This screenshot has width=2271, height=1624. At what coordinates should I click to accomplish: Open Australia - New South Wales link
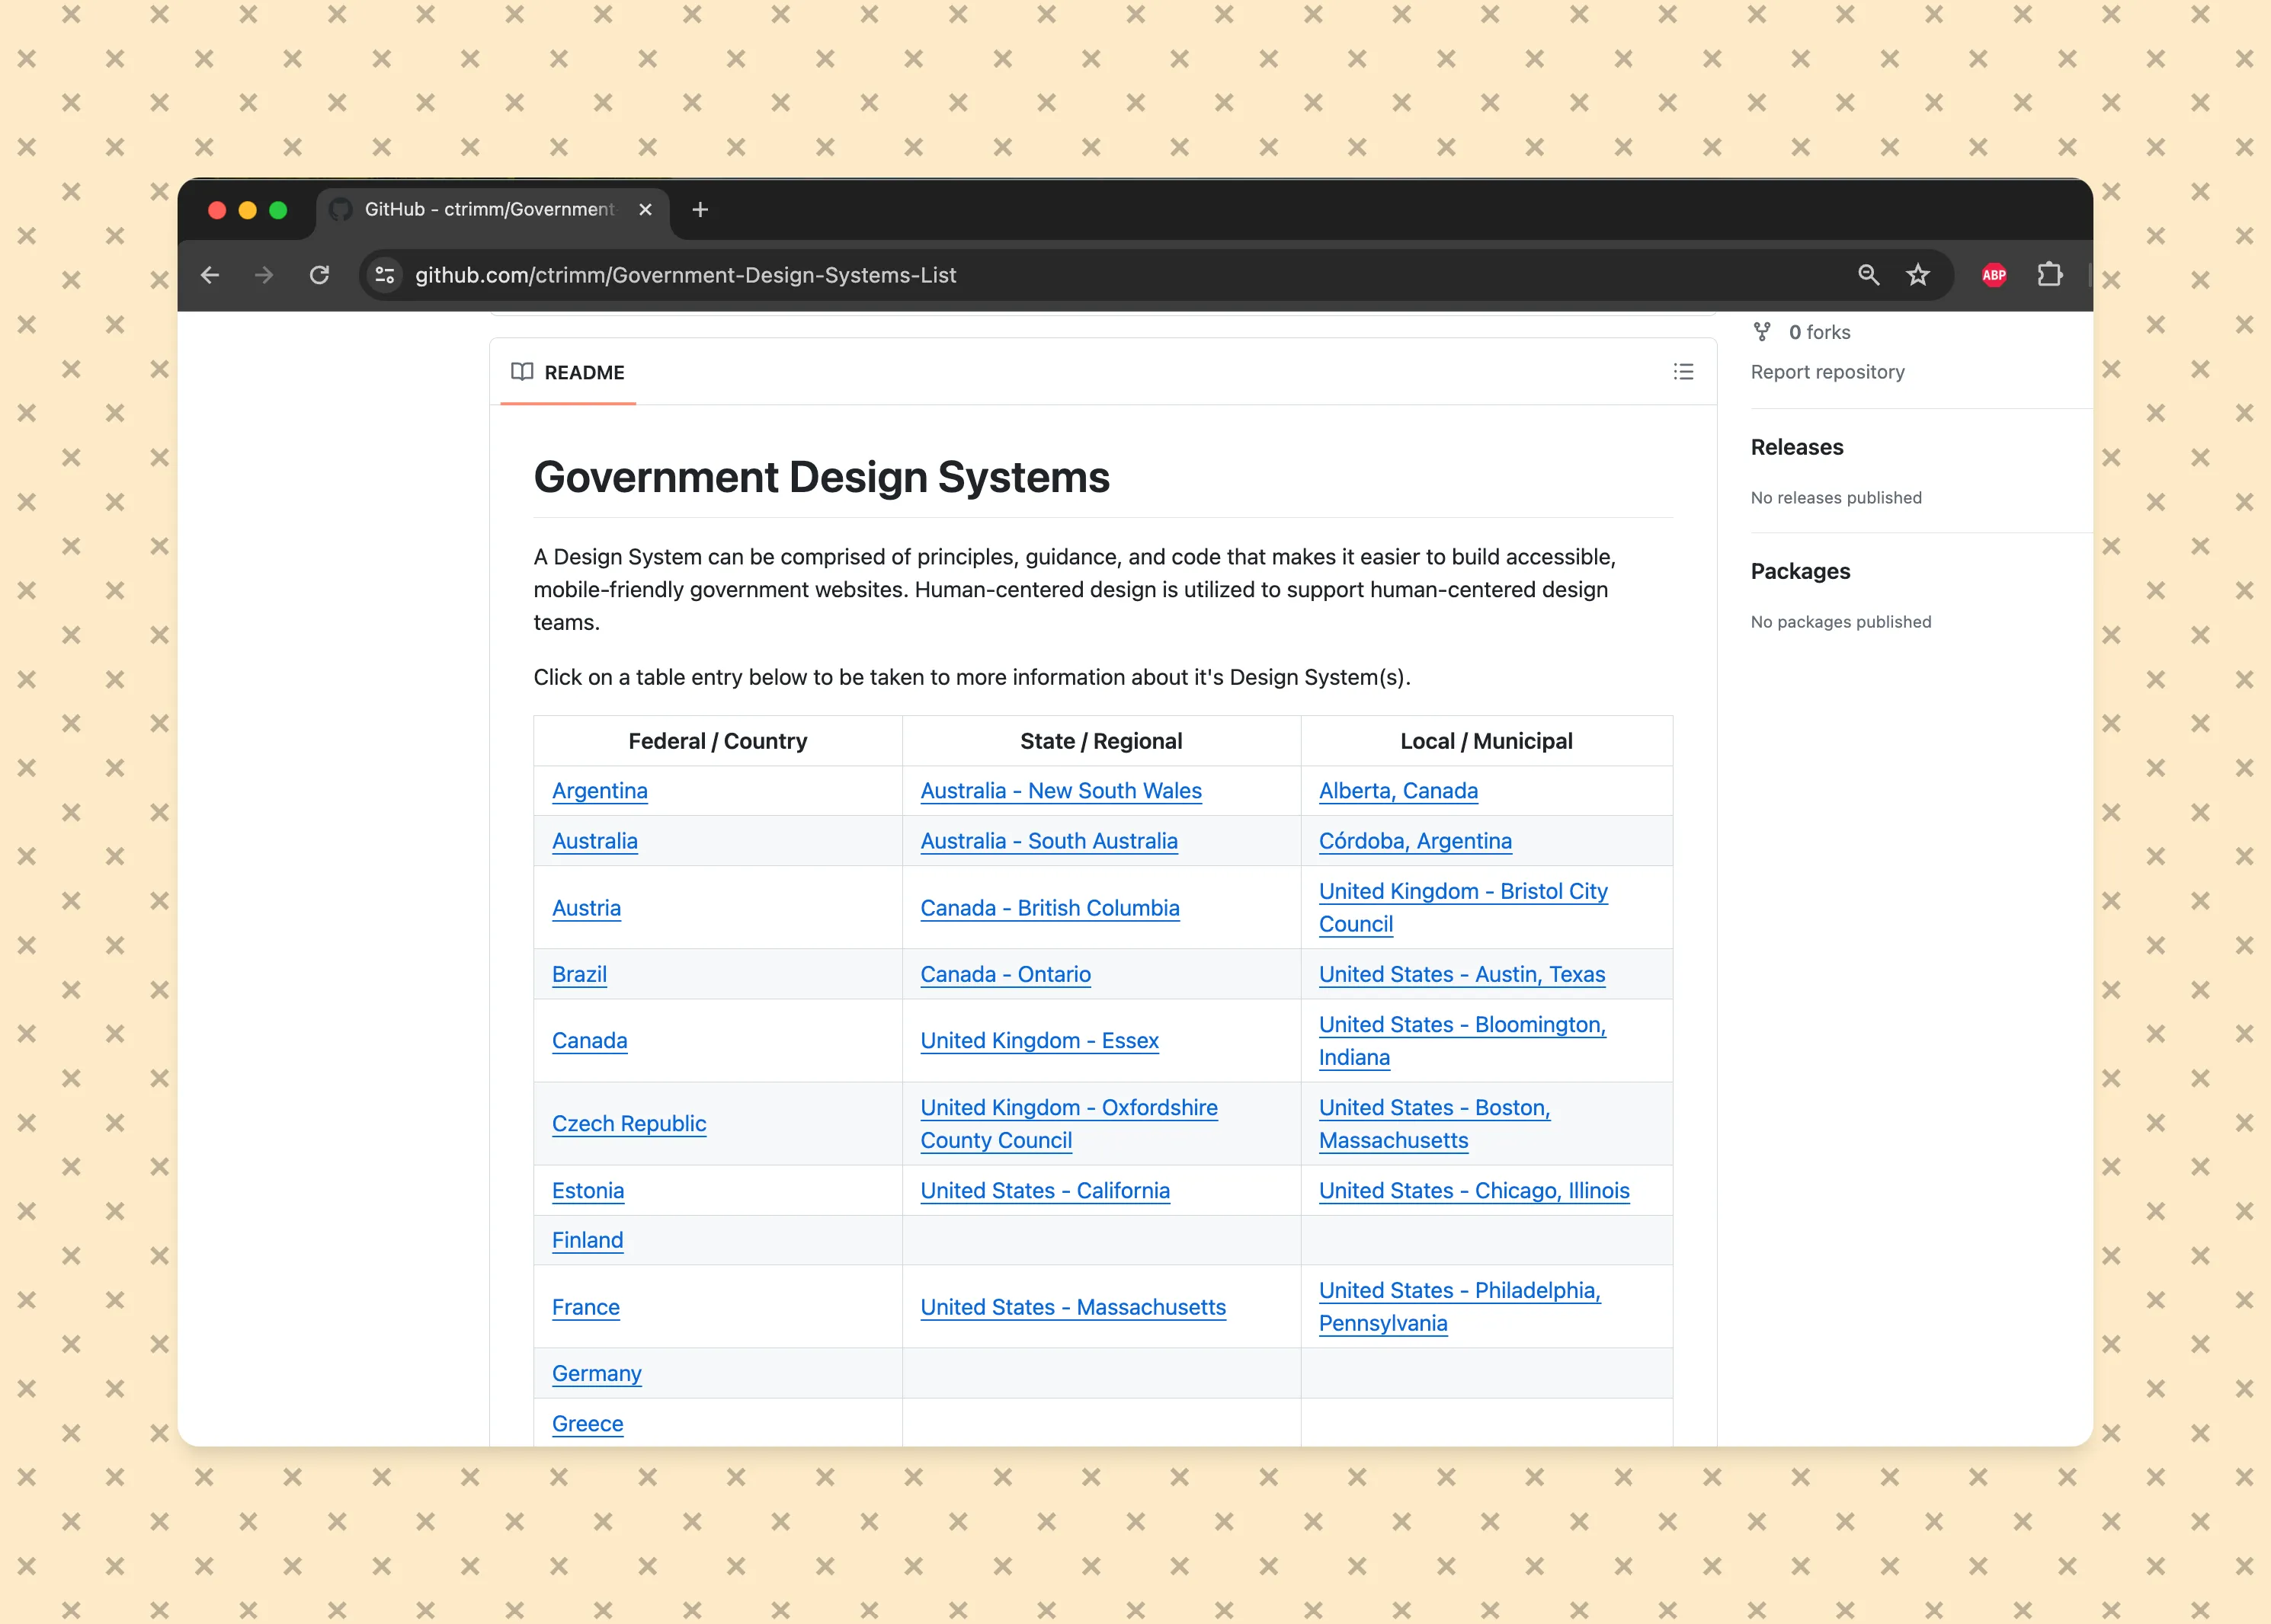(1061, 791)
